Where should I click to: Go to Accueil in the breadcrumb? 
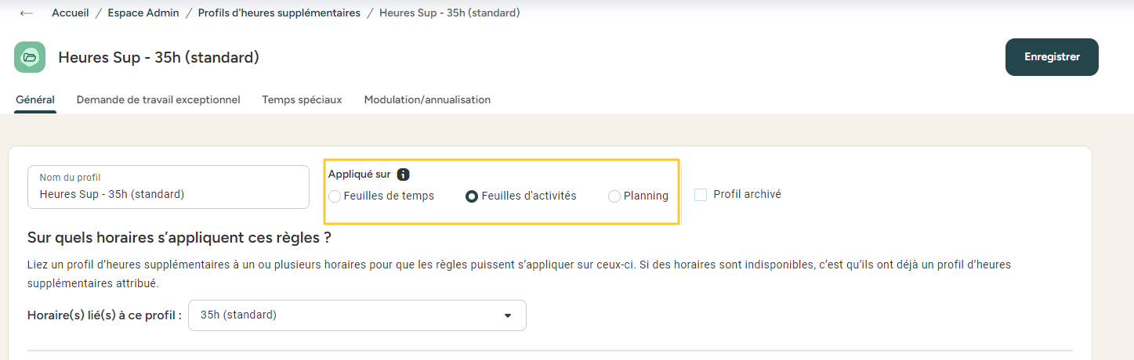(71, 13)
